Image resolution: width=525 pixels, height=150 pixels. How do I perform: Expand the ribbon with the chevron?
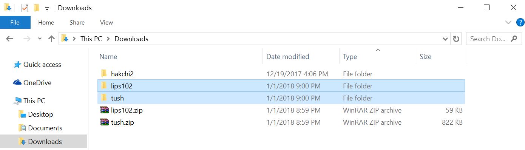click(x=508, y=23)
